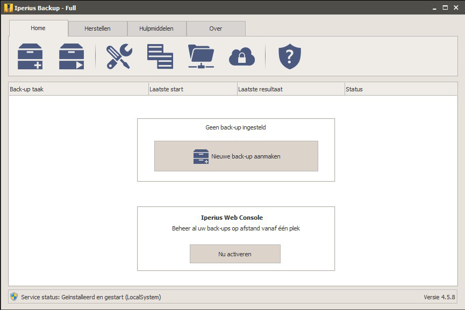View reports and logs document icon

click(x=160, y=56)
